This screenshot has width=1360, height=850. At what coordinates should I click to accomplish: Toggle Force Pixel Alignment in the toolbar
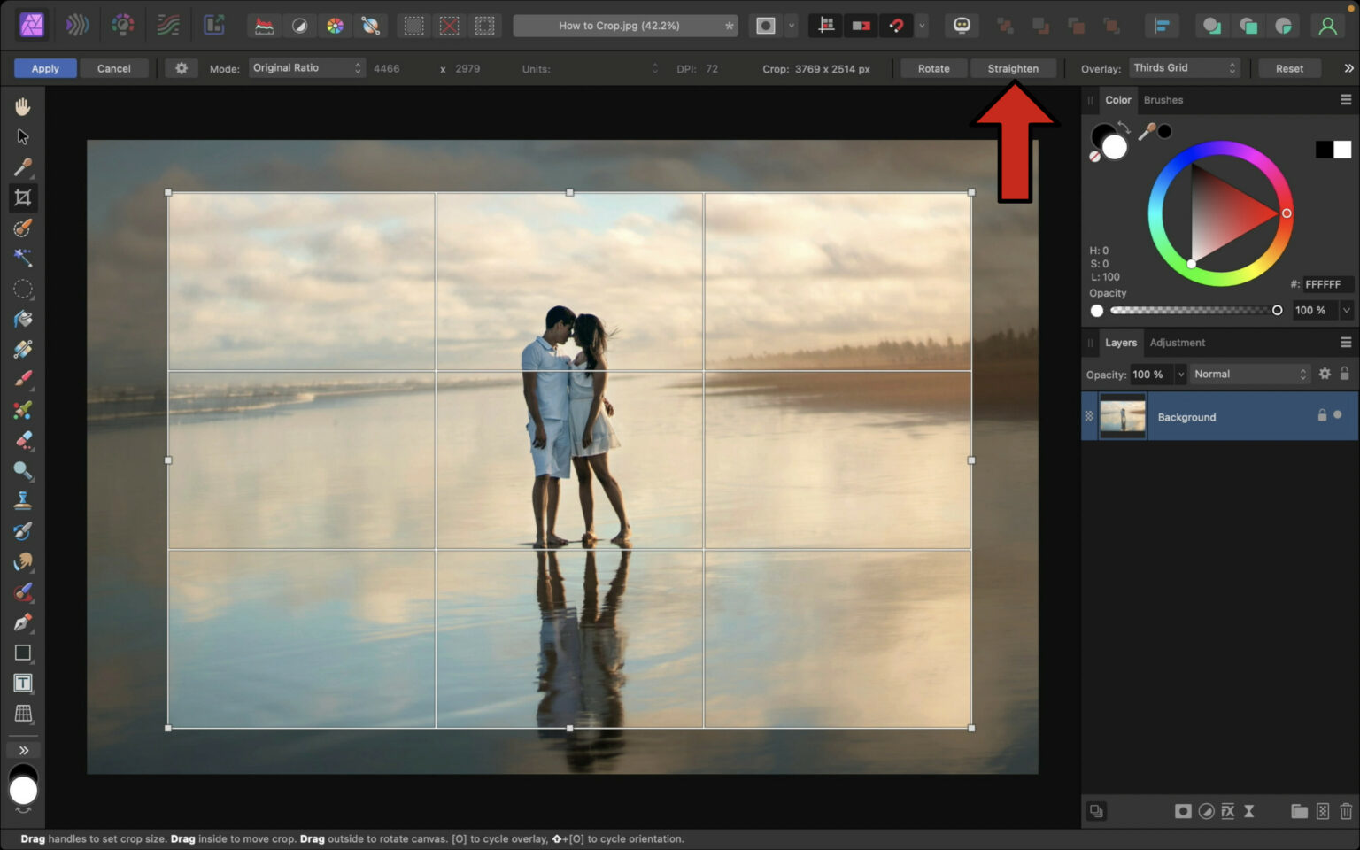(x=826, y=26)
